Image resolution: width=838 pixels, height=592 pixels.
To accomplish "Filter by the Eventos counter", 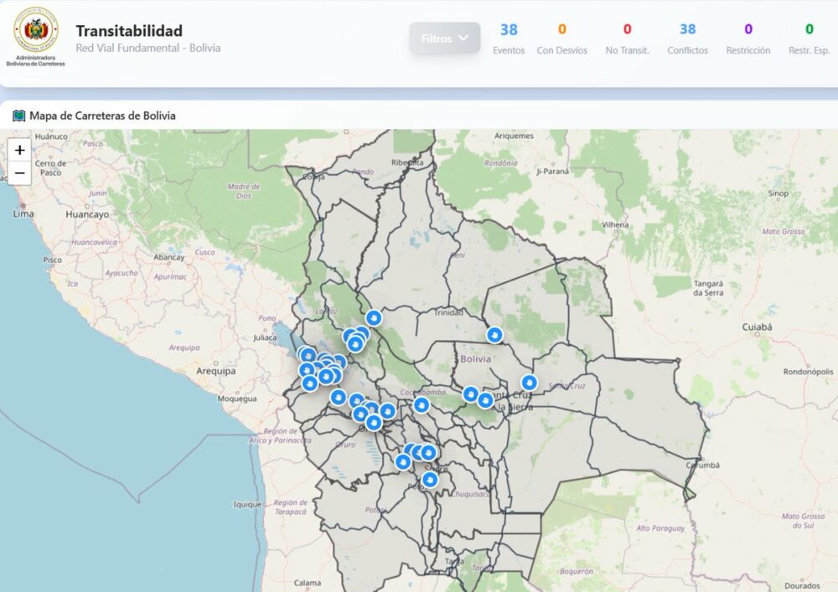I will 509,39.
